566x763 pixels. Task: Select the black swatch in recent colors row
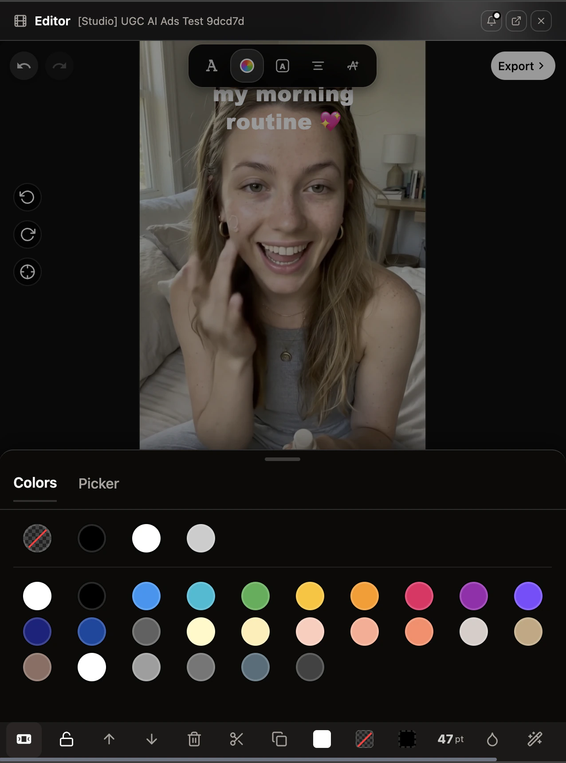click(92, 538)
